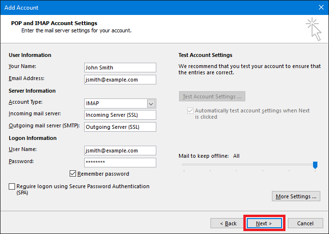Toggle Automatically test account settings checkbox
This screenshot has width=329, height=234.
(190, 111)
